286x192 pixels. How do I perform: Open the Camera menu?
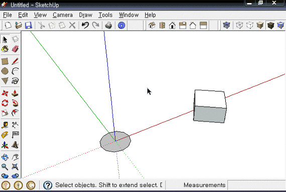pos(63,15)
